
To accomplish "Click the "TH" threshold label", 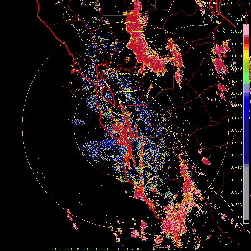I will pos(240,217).
